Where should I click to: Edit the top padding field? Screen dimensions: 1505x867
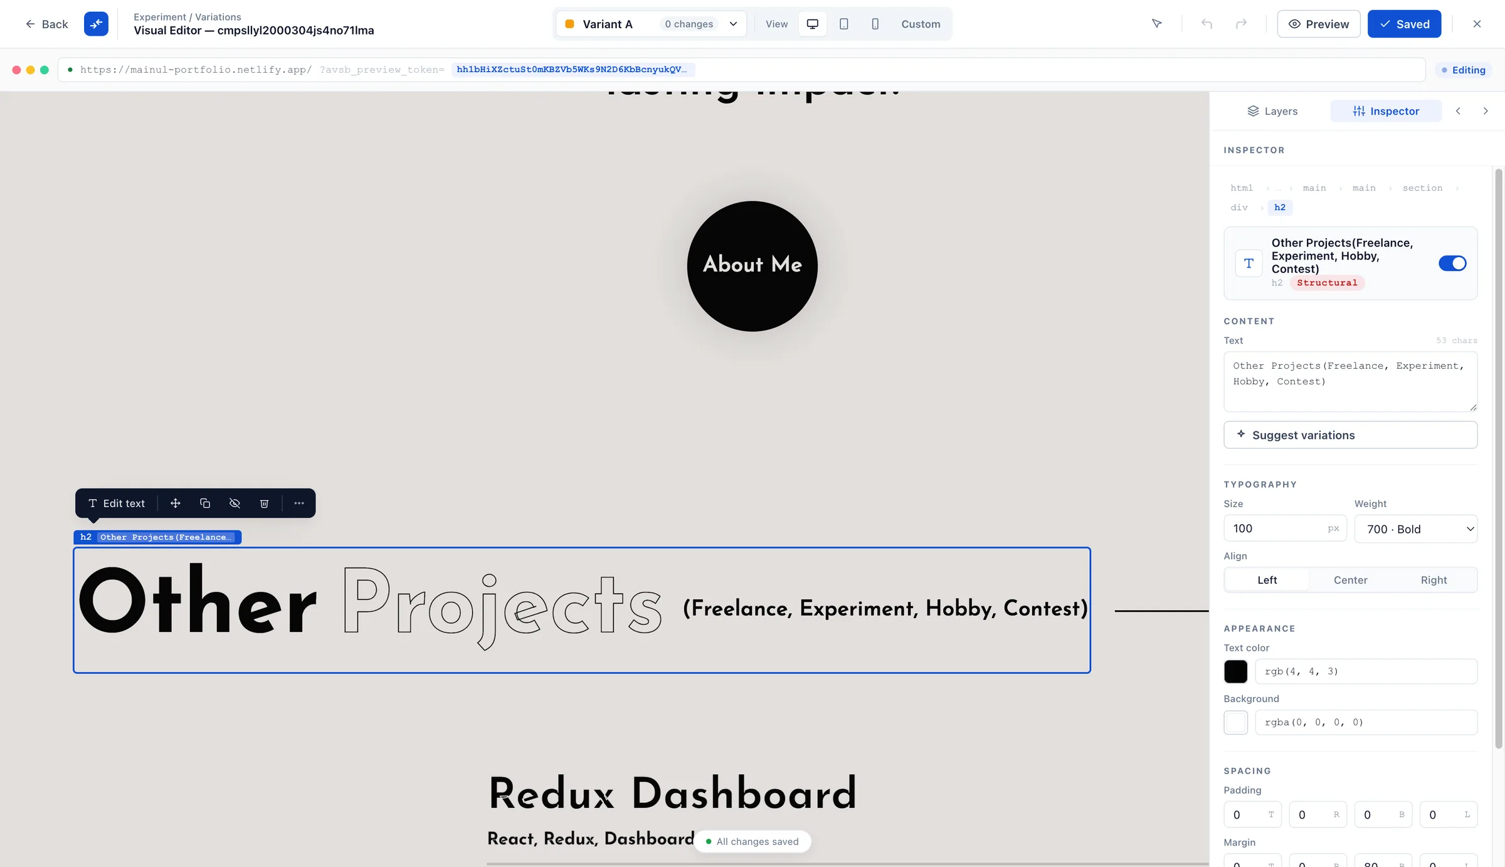[x=1252, y=814]
